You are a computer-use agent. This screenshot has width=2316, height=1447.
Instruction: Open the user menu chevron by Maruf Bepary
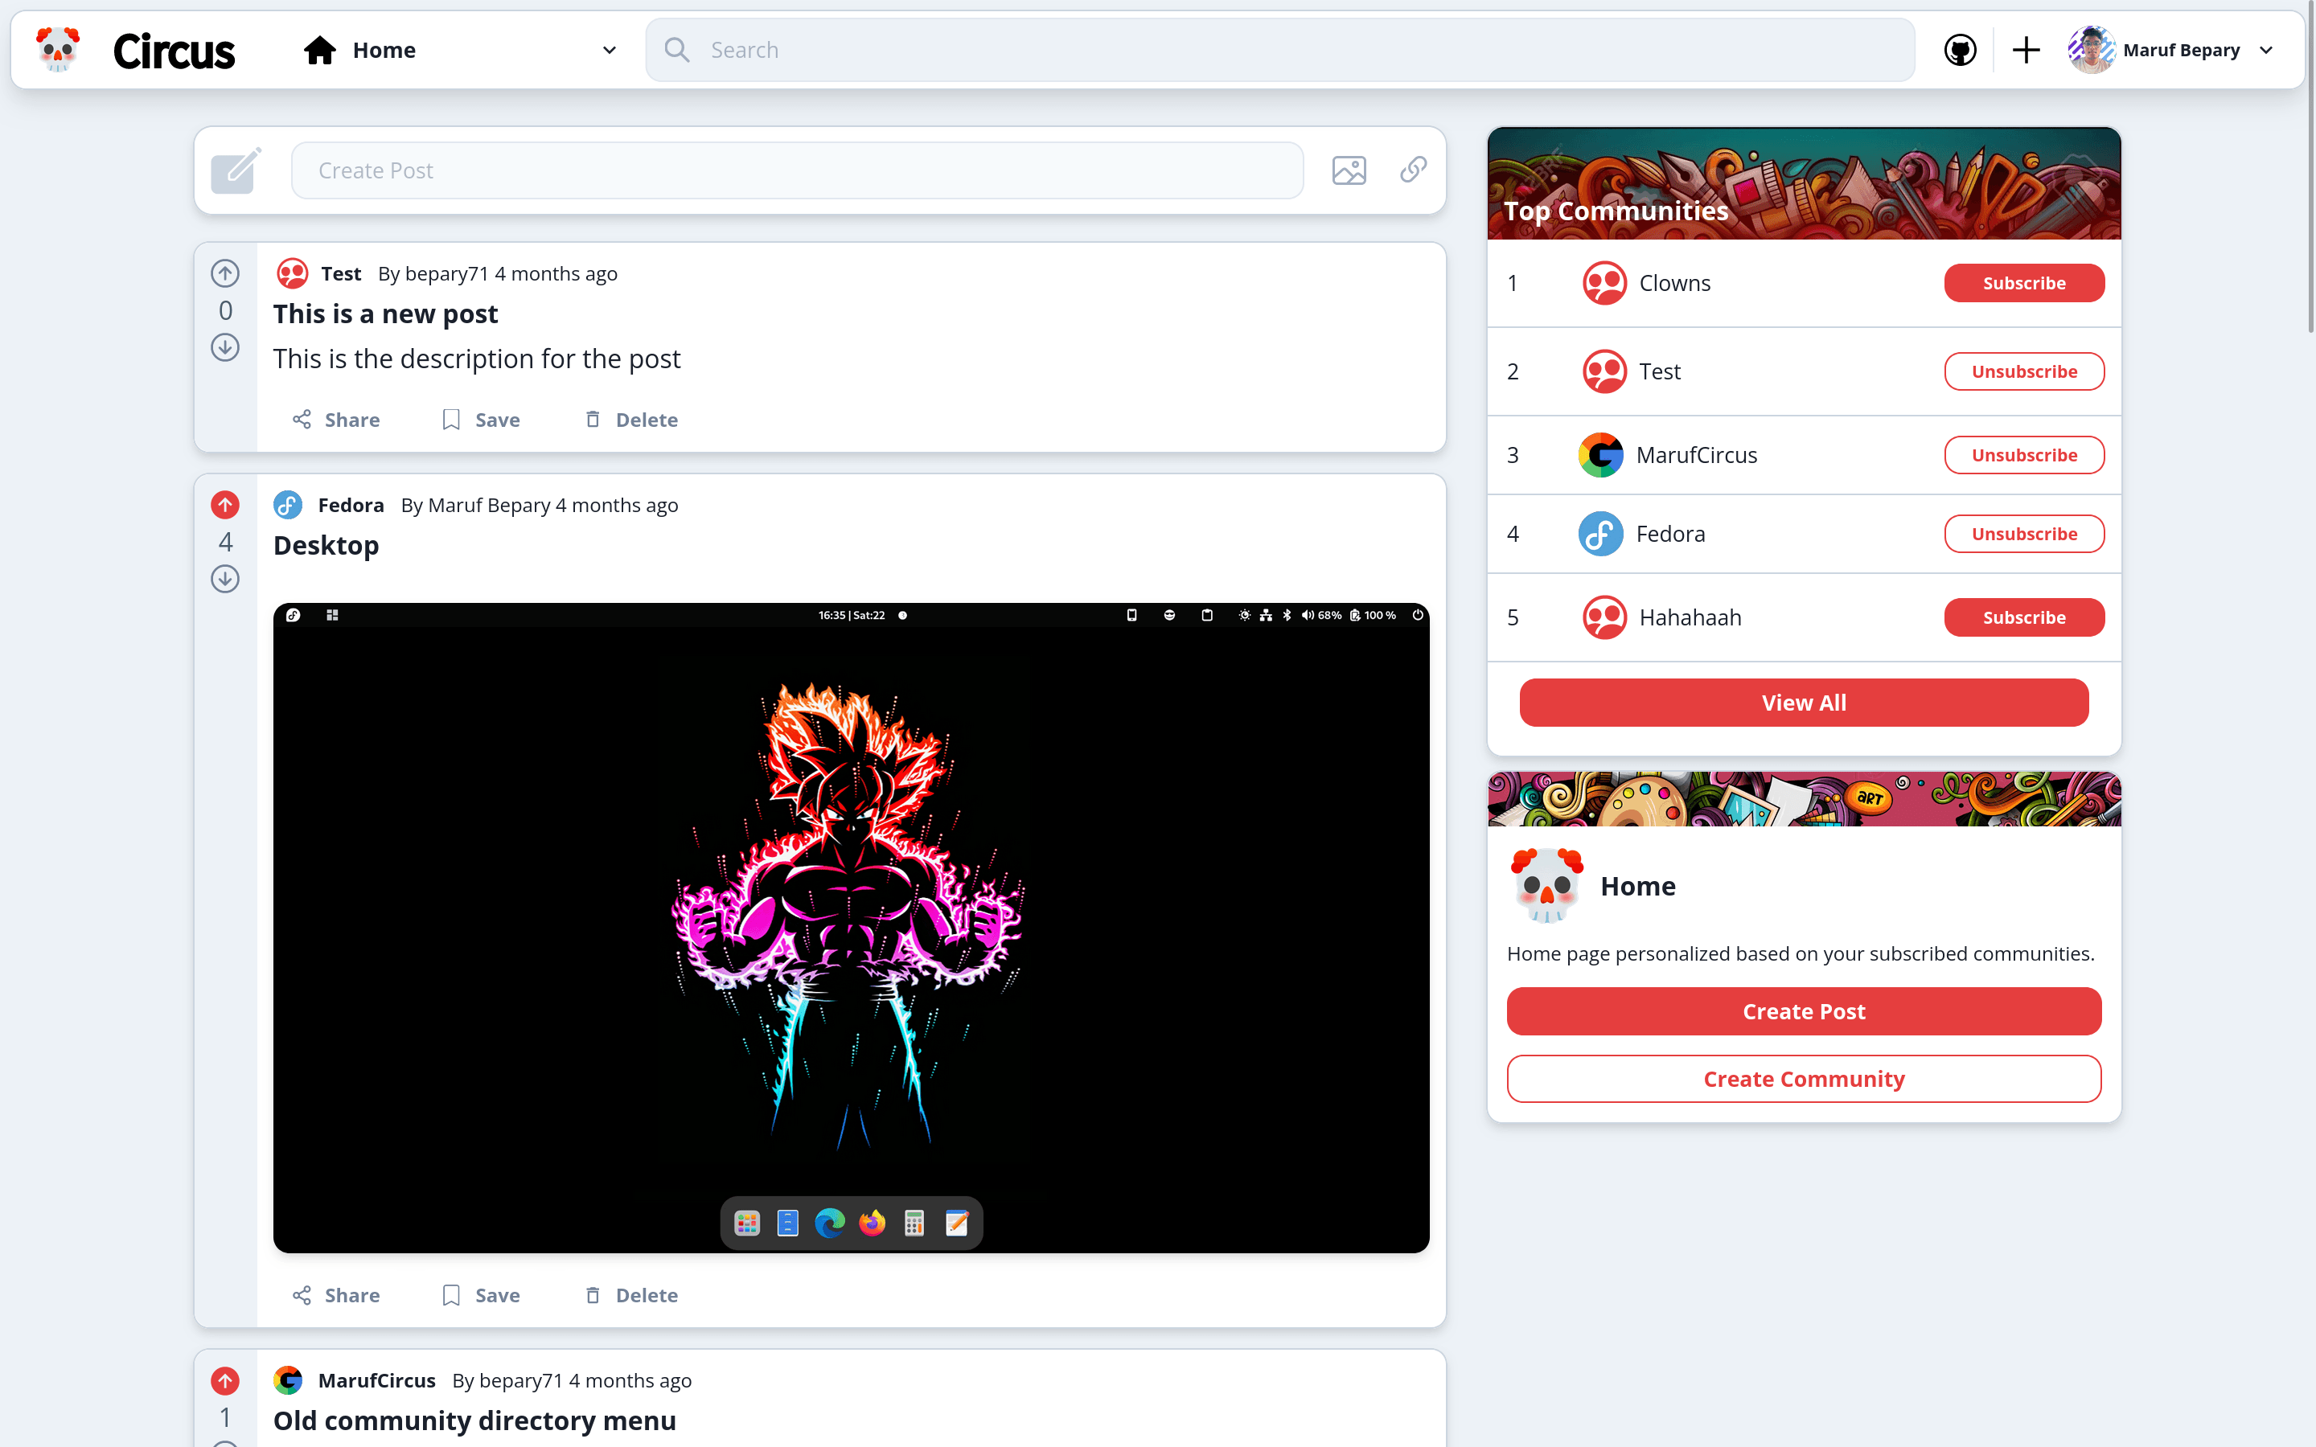click(2266, 50)
